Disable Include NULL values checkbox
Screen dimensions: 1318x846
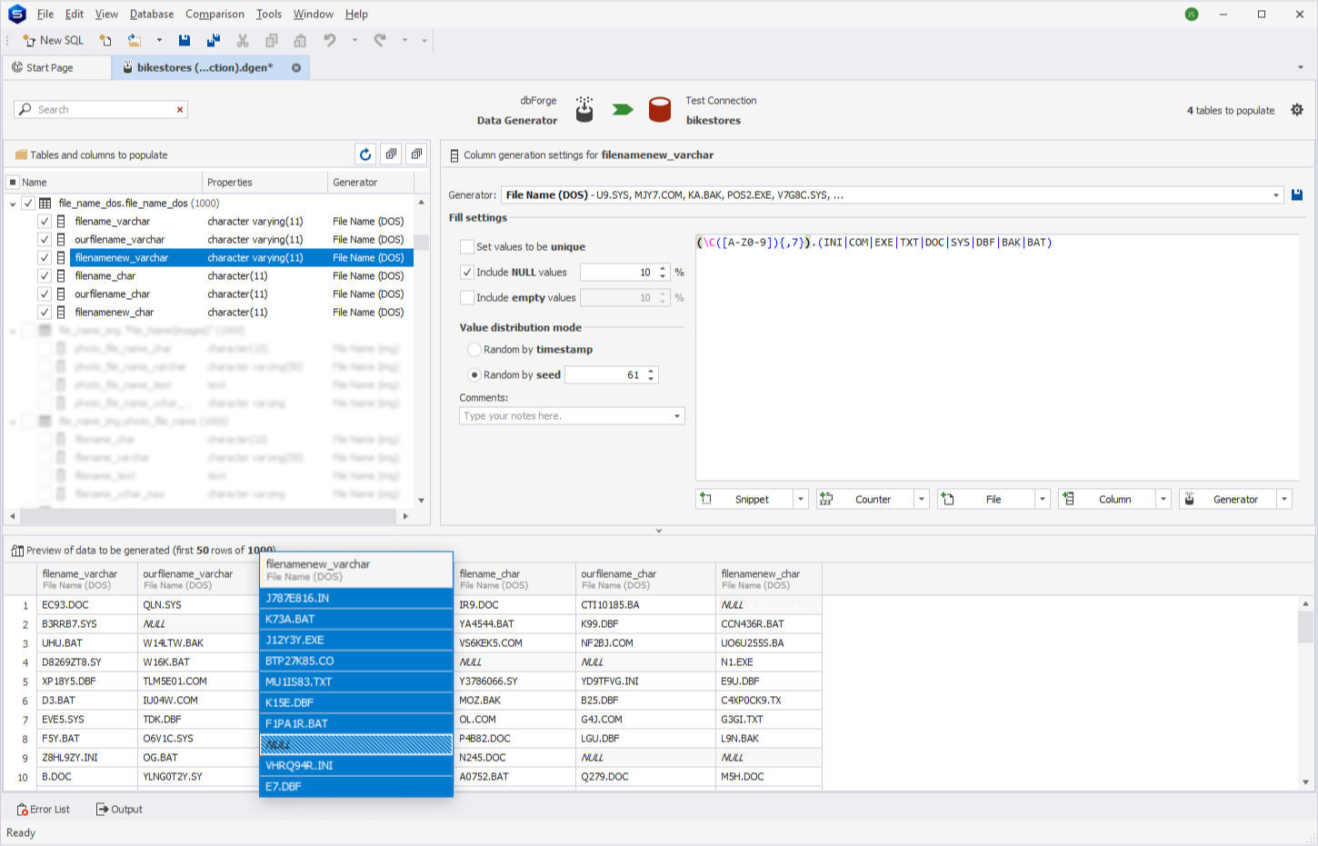click(467, 272)
